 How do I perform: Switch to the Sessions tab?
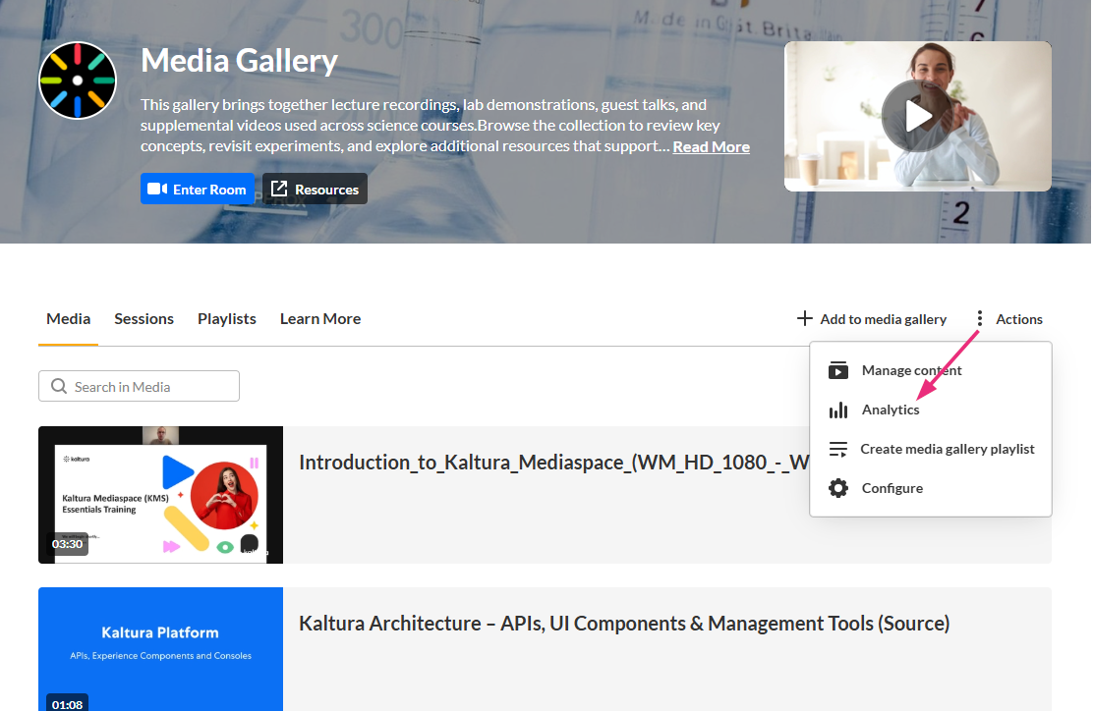tap(144, 319)
